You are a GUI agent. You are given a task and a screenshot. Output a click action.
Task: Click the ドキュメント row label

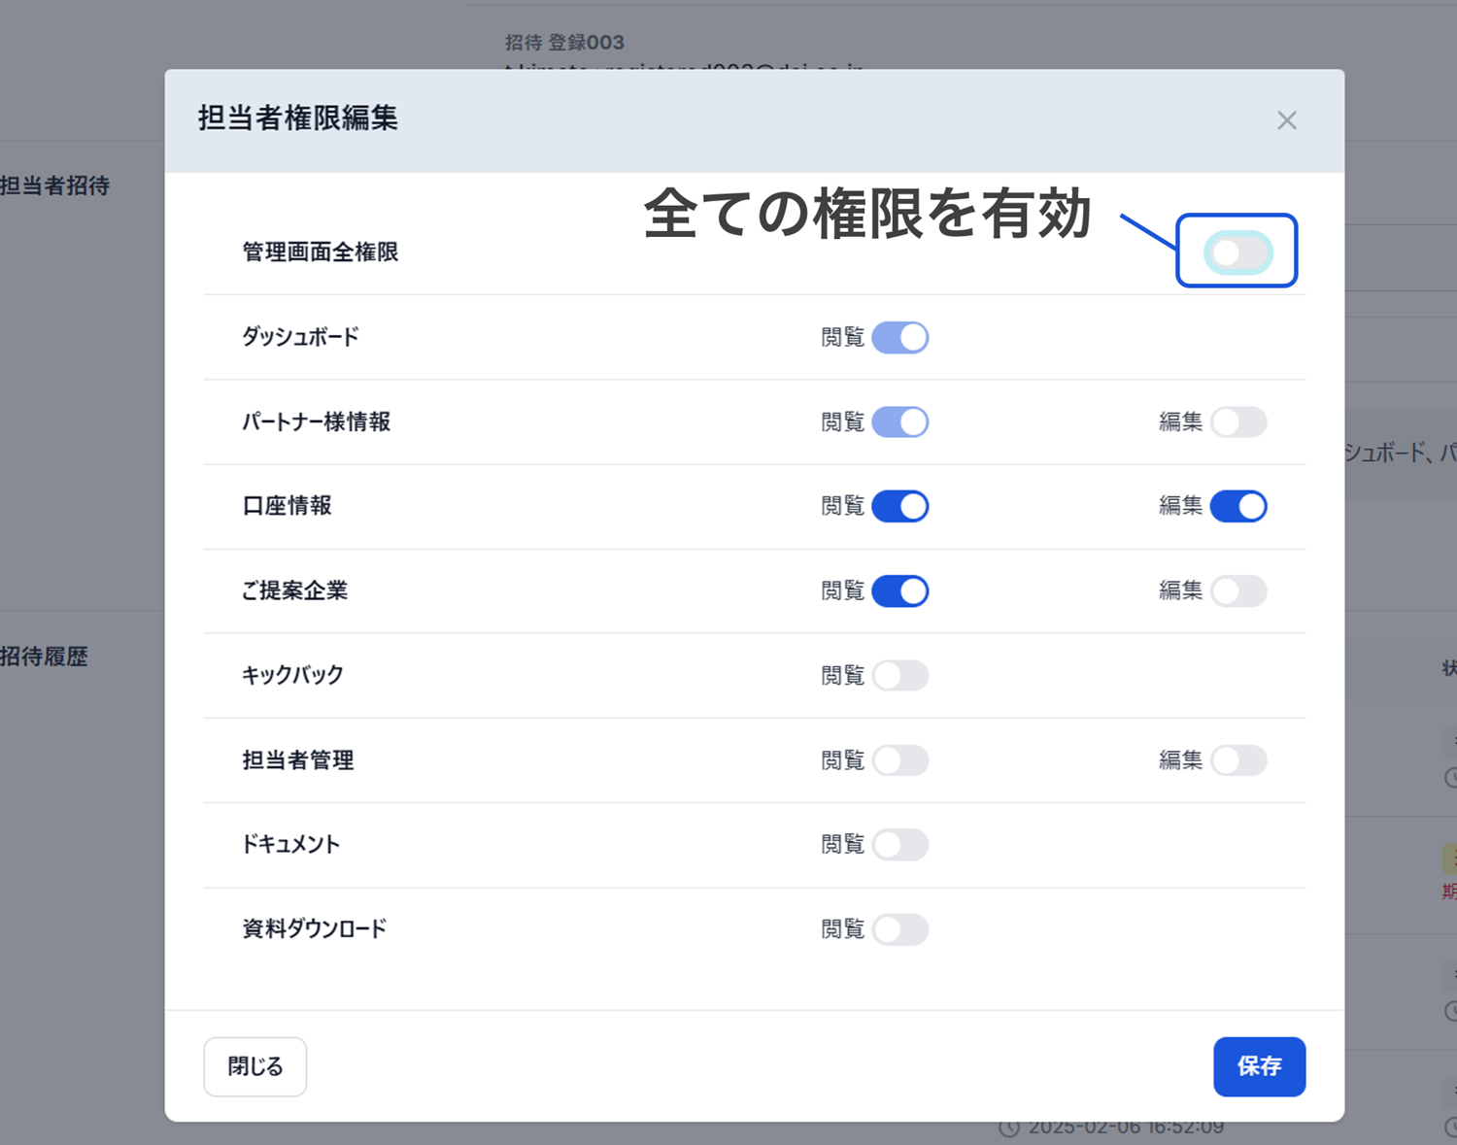click(x=290, y=844)
